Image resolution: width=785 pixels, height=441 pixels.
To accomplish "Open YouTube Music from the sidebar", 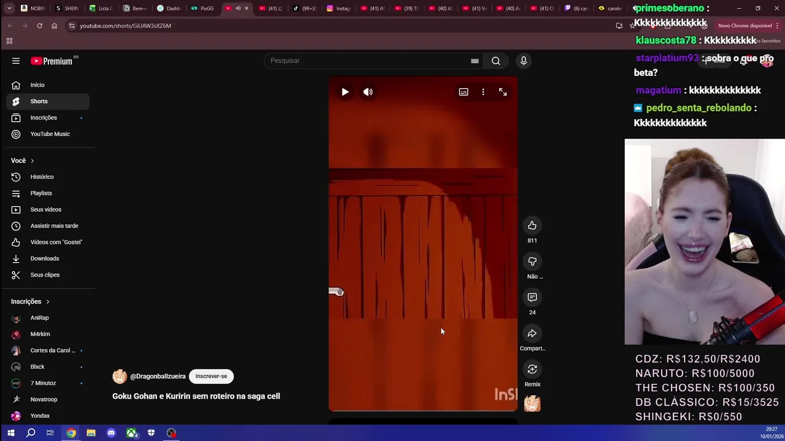I will pos(48,134).
